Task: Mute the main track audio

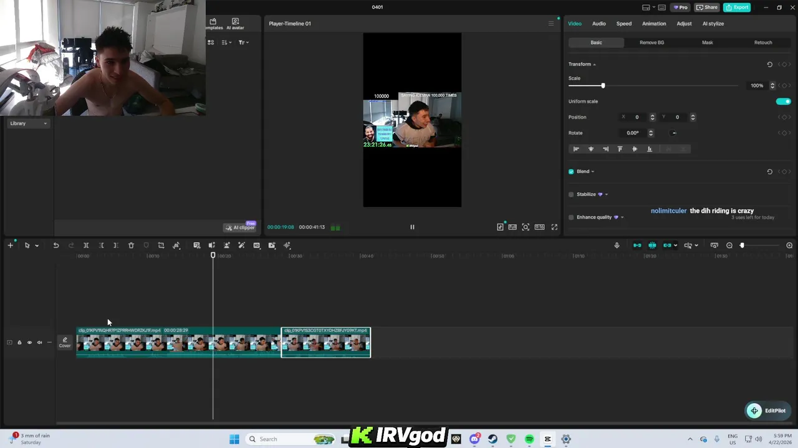Action: (x=39, y=343)
